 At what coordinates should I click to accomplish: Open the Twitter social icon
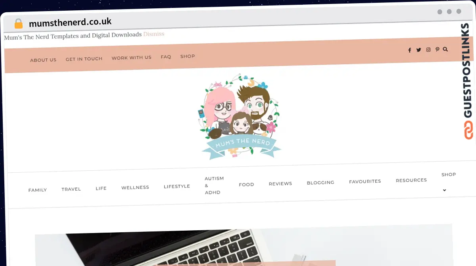coord(418,50)
